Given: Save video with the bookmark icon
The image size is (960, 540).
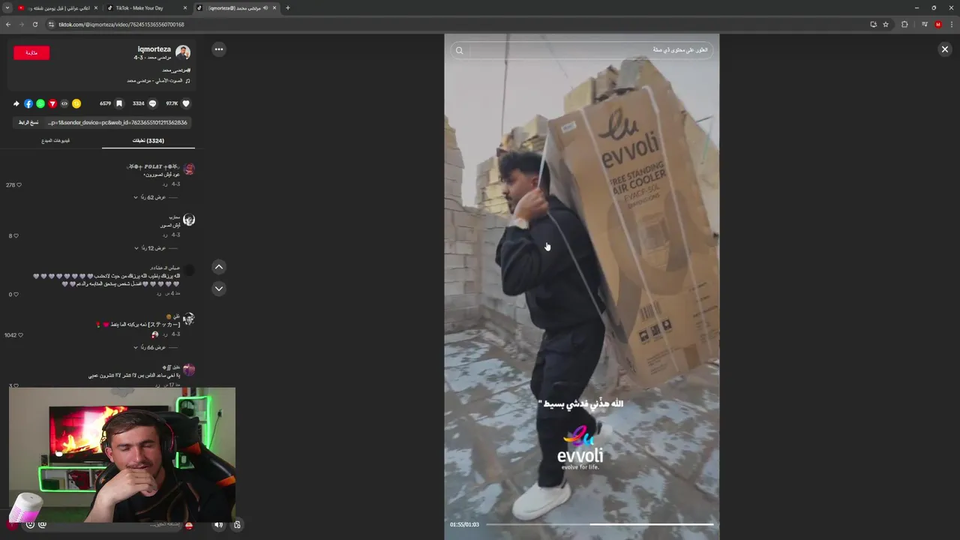Looking at the screenshot, I should pyautogui.click(x=118, y=103).
